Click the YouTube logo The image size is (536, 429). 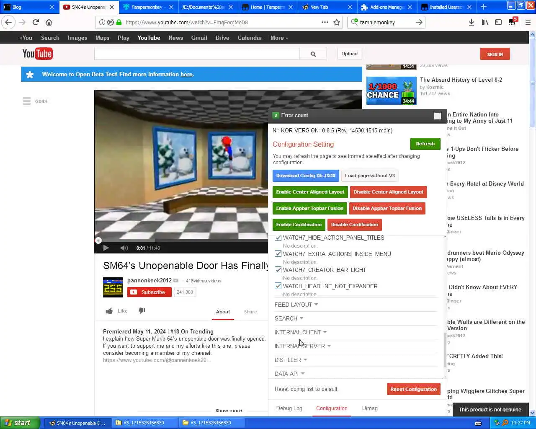(37, 54)
